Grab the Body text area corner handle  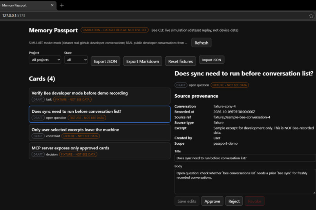pos(314,192)
